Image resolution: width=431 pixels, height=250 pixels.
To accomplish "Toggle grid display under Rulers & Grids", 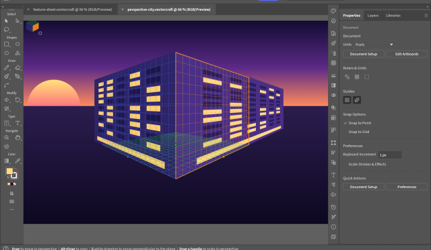I will coord(357,77).
